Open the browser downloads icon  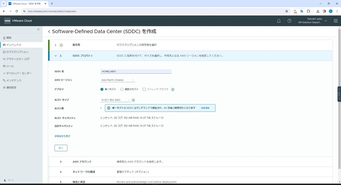[x=318, y=11]
